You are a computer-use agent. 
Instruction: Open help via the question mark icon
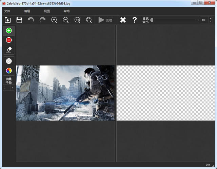tap(135, 20)
